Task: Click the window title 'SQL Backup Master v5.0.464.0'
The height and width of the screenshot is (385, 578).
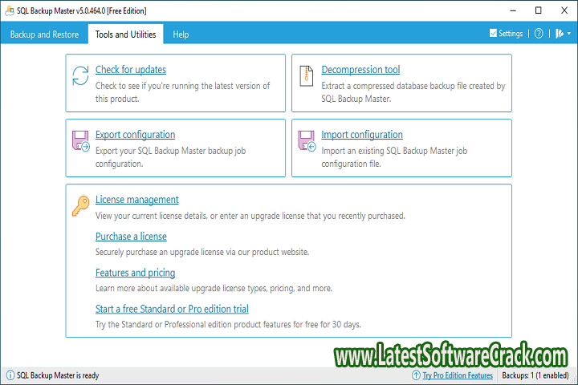Action: click(x=81, y=10)
